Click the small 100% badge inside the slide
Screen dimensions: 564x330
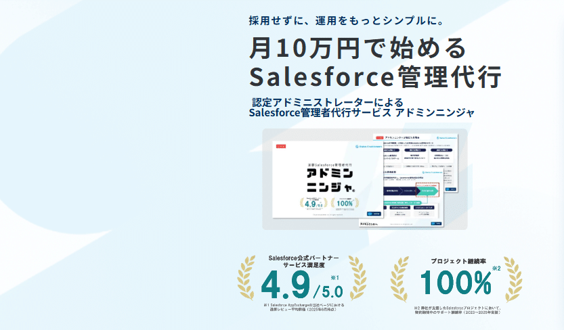345,202
